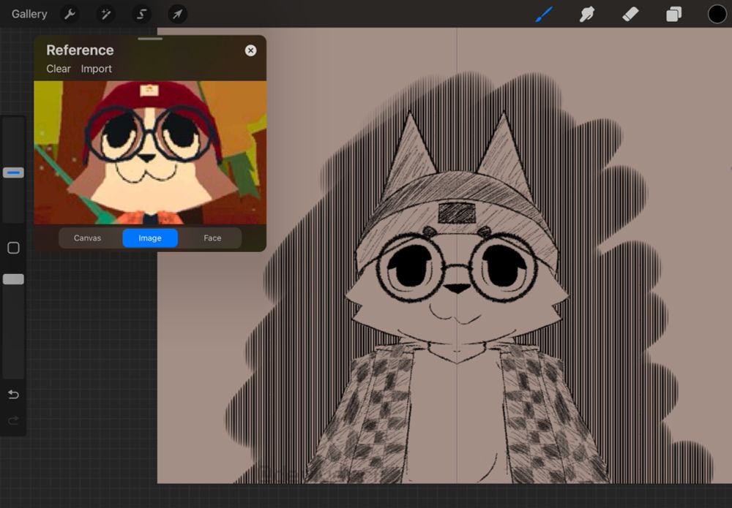Select the Brush tool
Screen dimensions: 732x508
(x=545, y=14)
